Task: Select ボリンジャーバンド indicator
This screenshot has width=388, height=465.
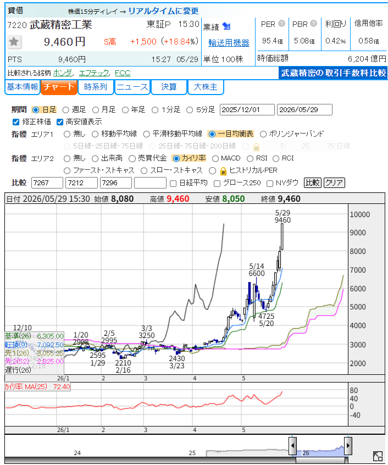Action: (263, 134)
